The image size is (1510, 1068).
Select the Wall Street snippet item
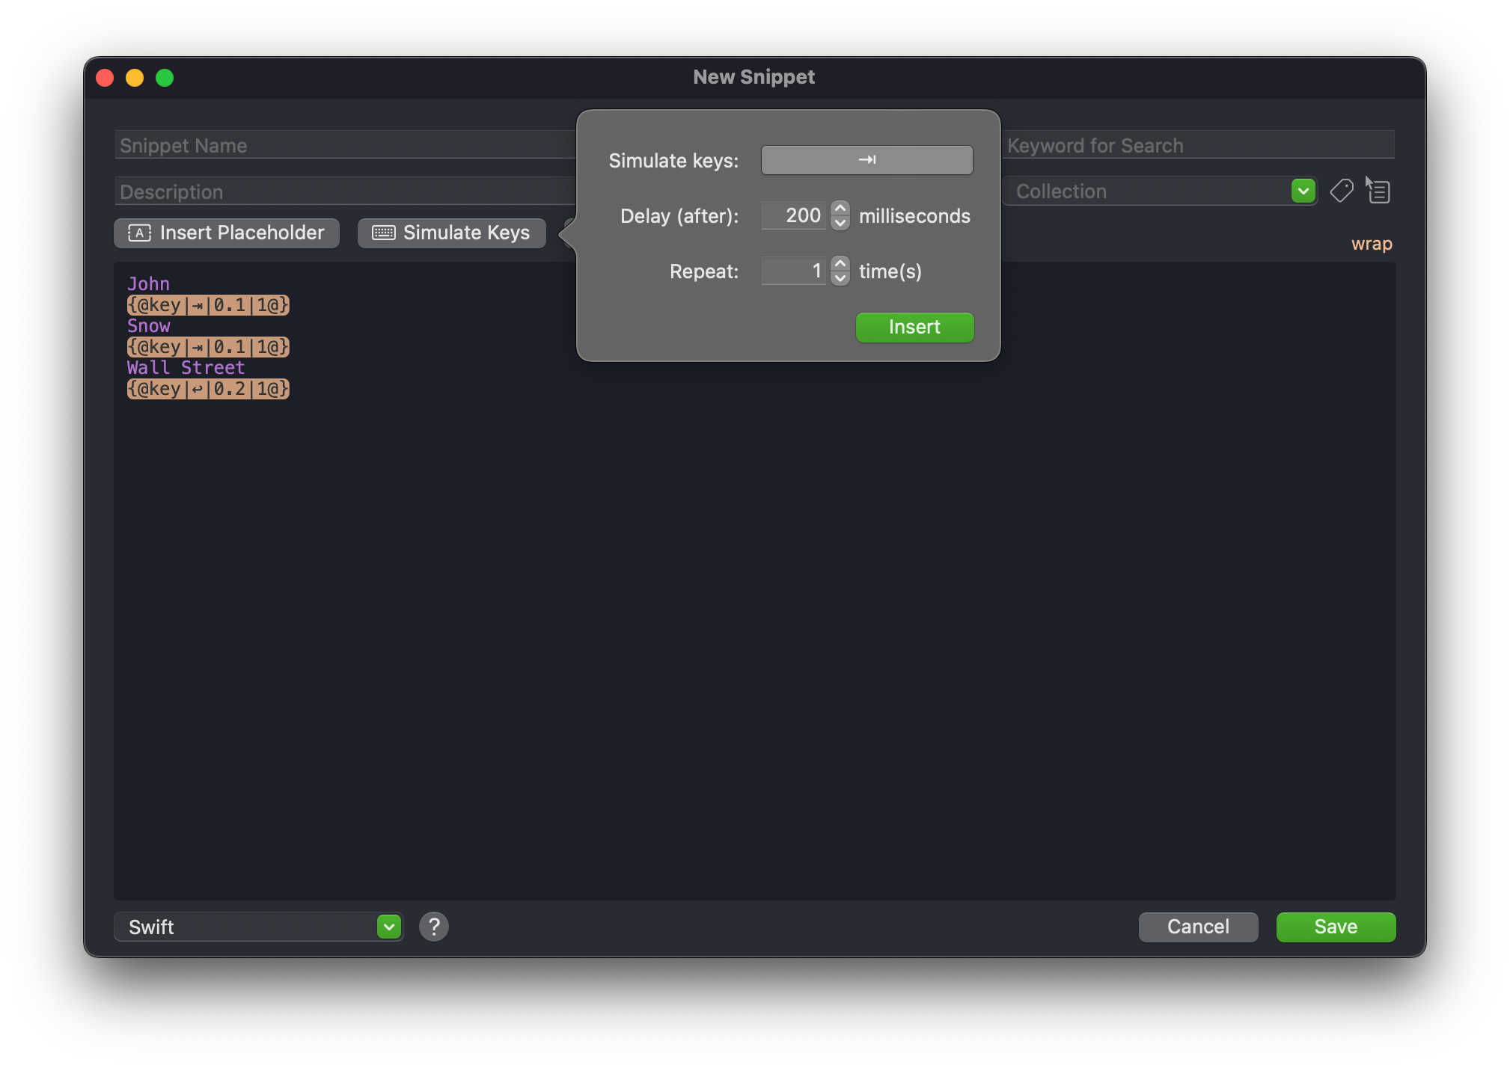(x=185, y=367)
